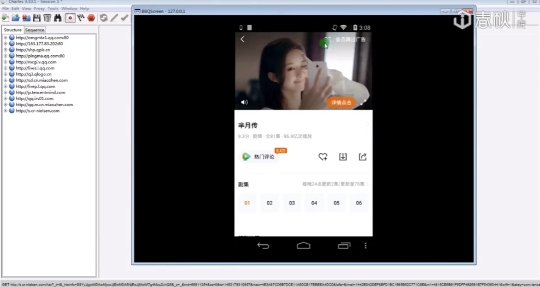
Task: Open the Proxy menu
Action: point(39,9)
